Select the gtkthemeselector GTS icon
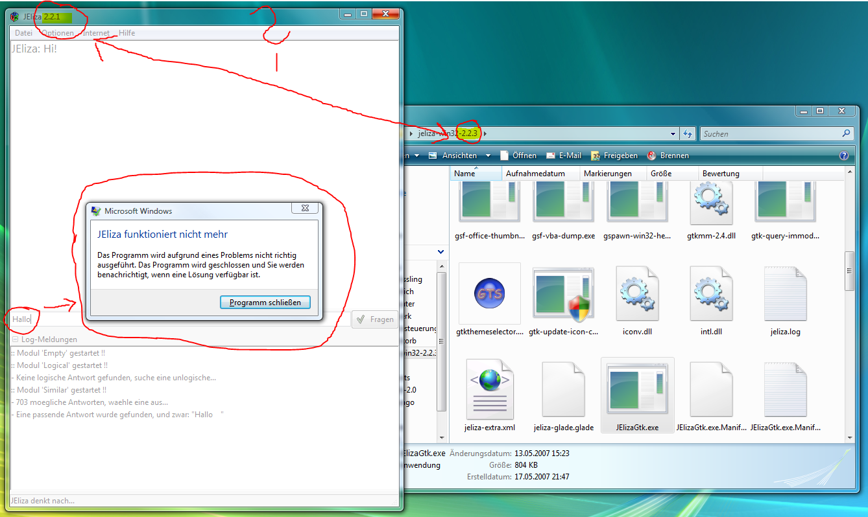868x517 pixels. point(489,293)
